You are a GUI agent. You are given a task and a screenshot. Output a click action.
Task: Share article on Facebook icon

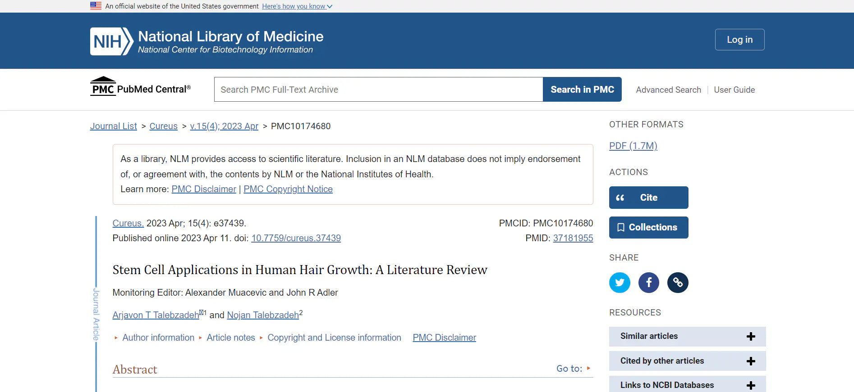648,283
